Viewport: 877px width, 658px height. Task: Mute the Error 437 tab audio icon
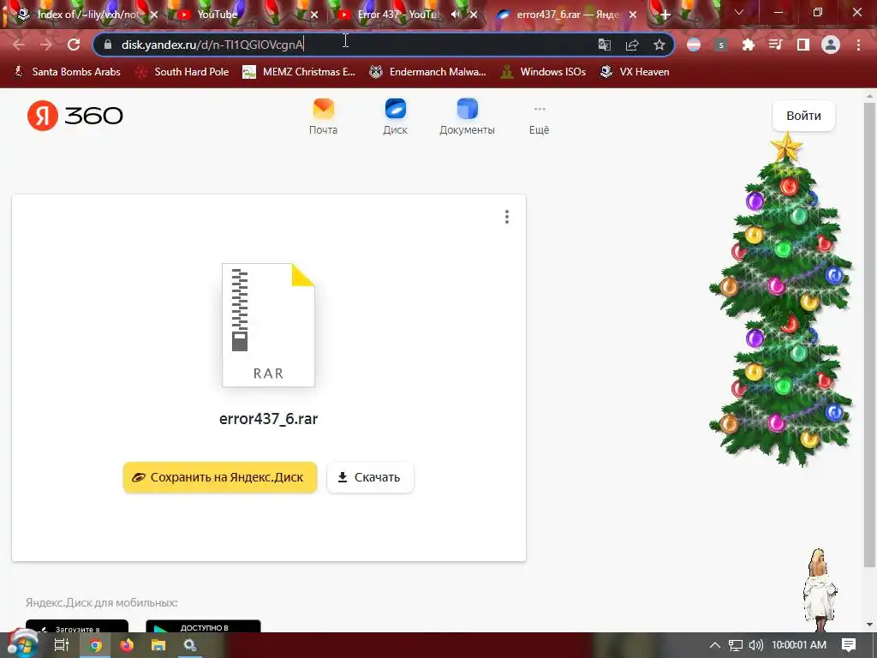pyautogui.click(x=456, y=15)
